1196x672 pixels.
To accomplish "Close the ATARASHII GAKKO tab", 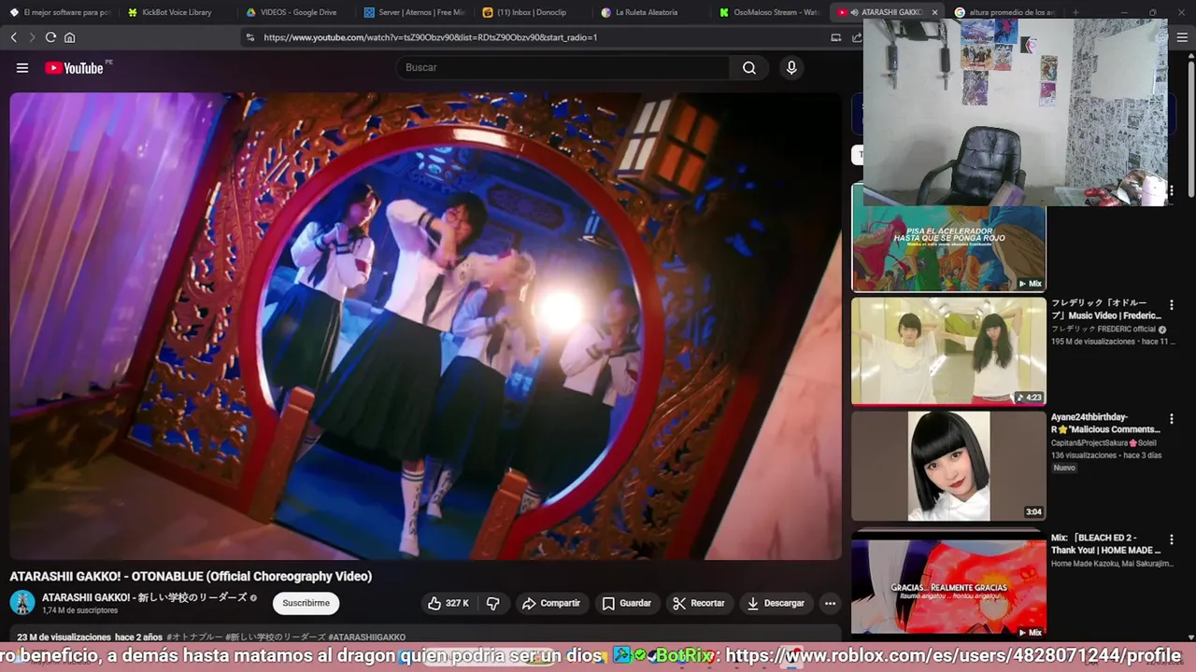I will click(934, 12).
